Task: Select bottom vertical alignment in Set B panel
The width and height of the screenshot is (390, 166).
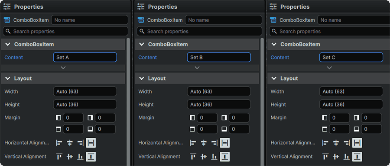Action: (214, 156)
